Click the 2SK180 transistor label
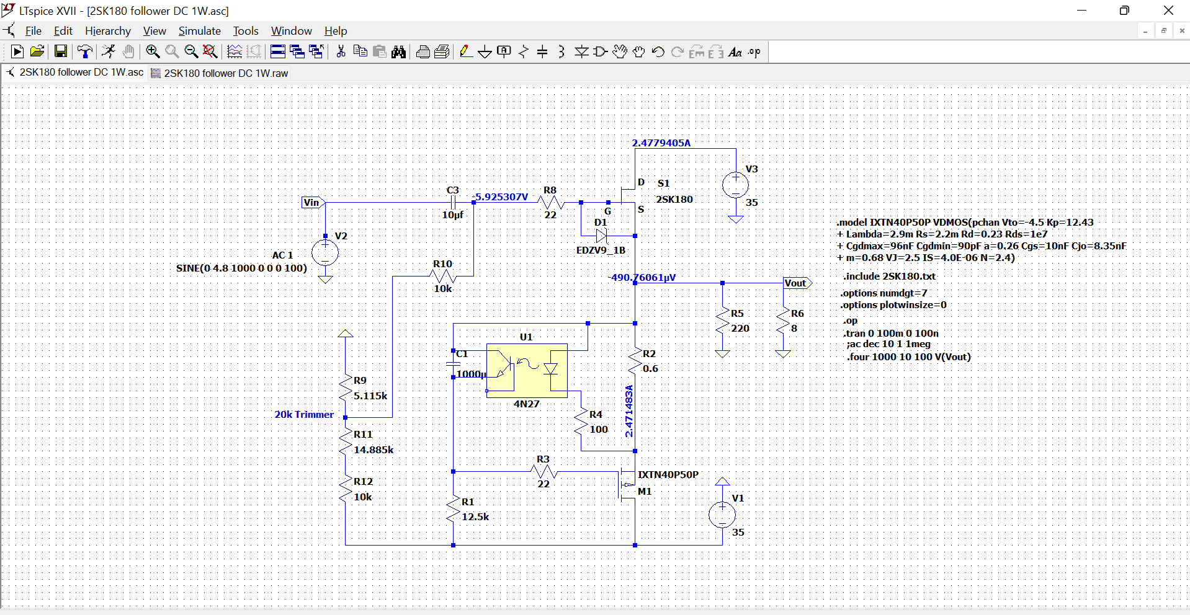The width and height of the screenshot is (1190, 615). click(x=674, y=200)
